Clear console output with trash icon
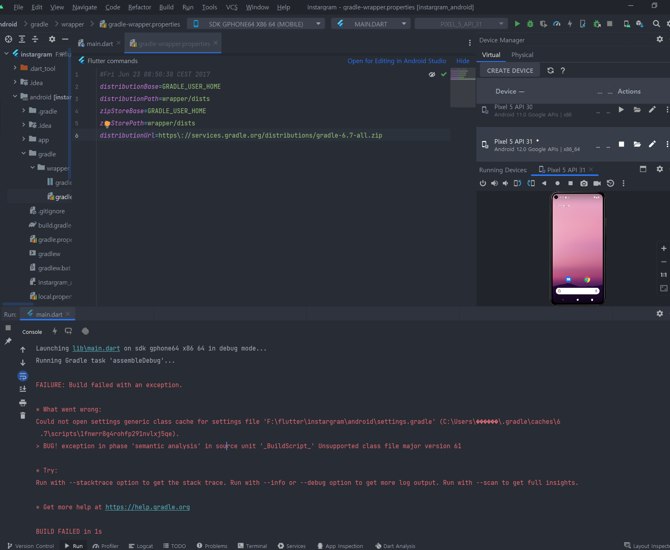 coord(23,416)
